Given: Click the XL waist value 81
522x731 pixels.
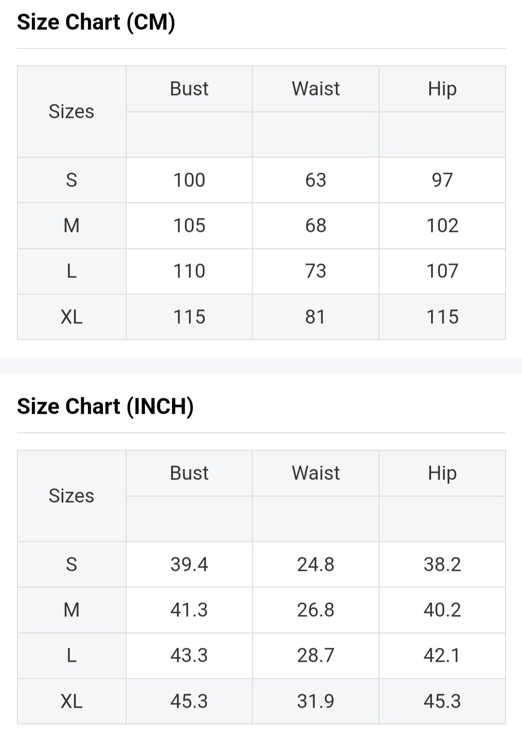Looking at the screenshot, I should (316, 317).
